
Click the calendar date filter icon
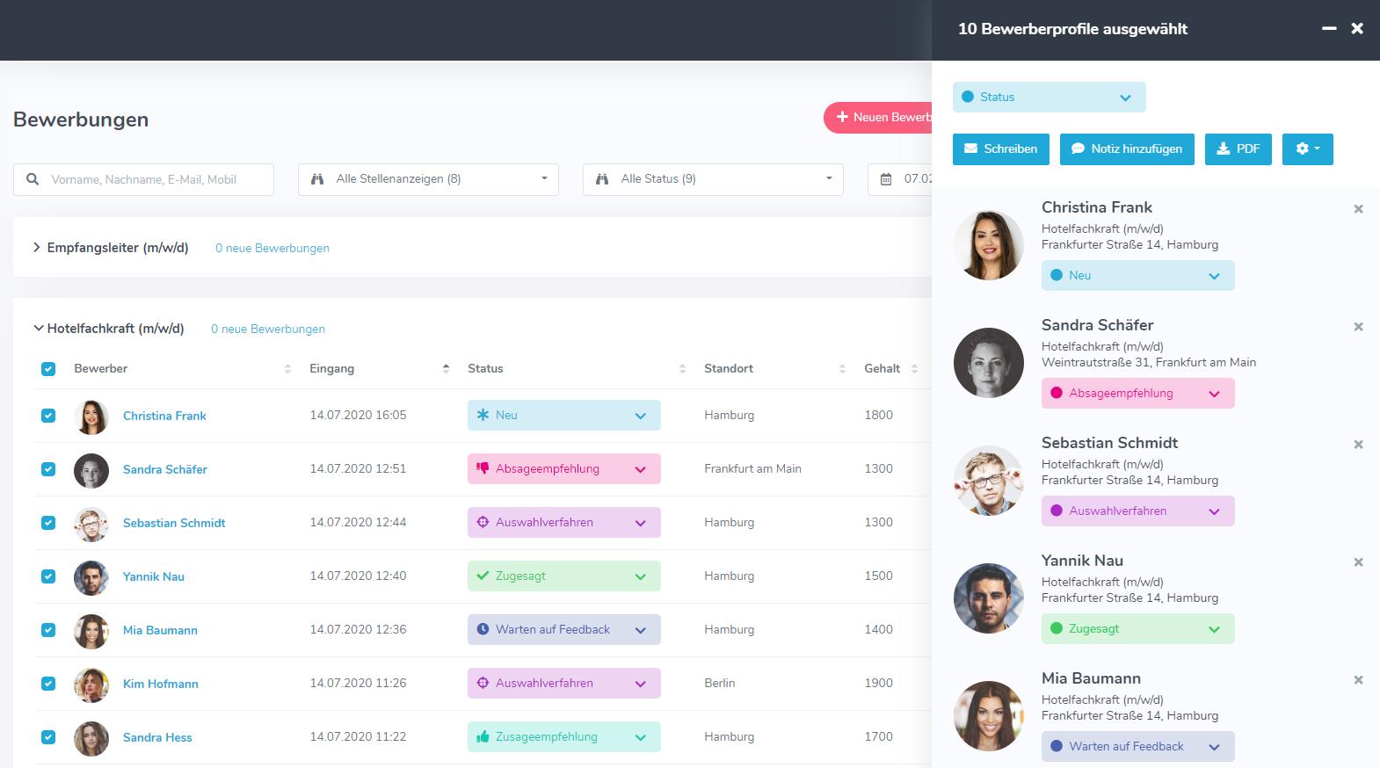point(886,179)
